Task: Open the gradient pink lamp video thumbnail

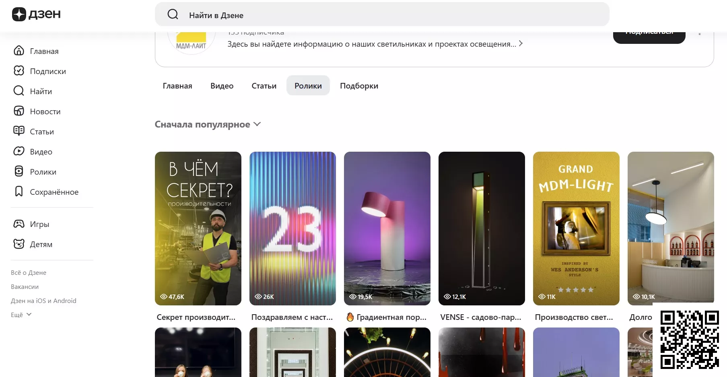Action: point(387,228)
